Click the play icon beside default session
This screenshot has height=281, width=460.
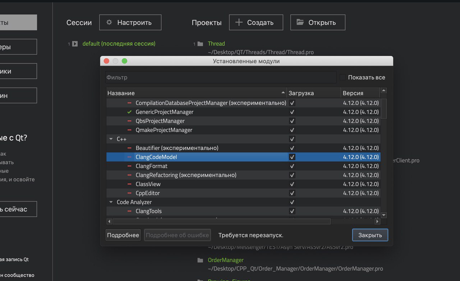pyautogui.click(x=75, y=44)
